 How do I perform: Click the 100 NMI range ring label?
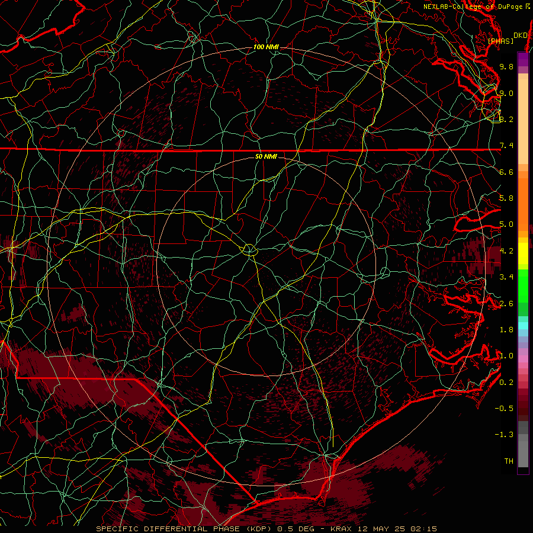(x=266, y=47)
